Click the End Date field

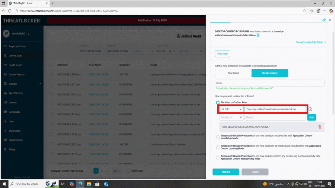119,51
